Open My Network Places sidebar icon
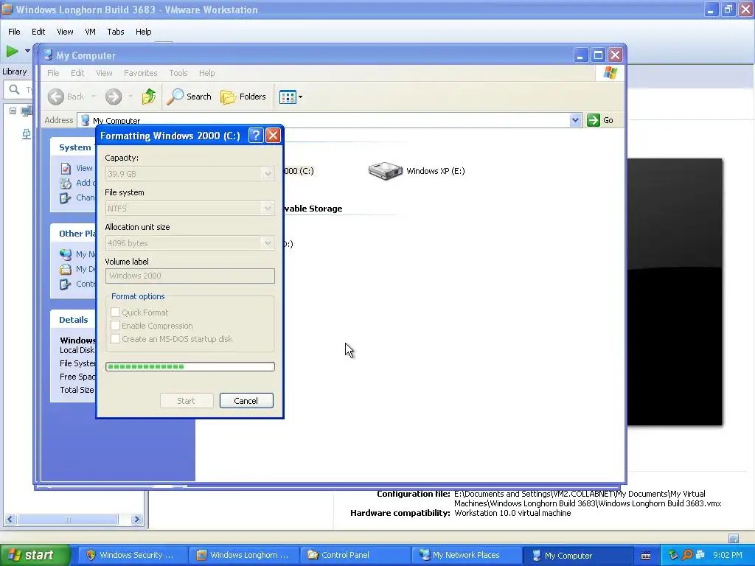Screen dimensions: 755x566 point(66,254)
